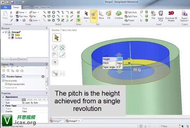Select the Pull tool in the ribbon
Viewport: 190px width, 128px height.
(x=94, y=16)
